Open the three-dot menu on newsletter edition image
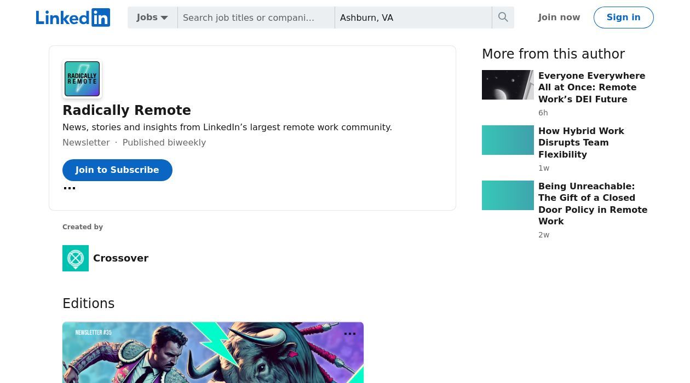Screen dimensions: 690x383 [x=350, y=334]
